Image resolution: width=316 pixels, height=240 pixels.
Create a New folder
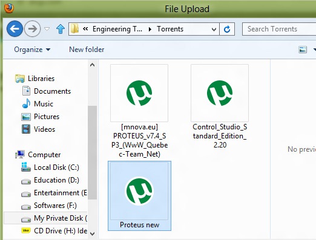87,50
